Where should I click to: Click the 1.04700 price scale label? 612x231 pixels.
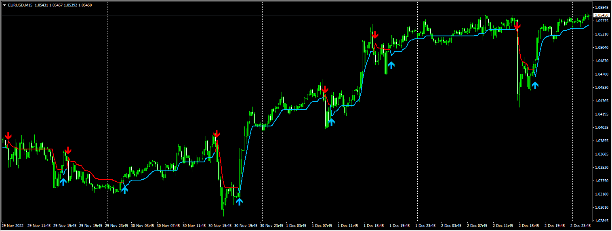tap(602, 74)
